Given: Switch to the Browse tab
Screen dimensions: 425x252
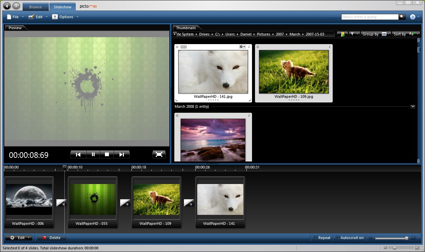Looking at the screenshot, I should pos(36,7).
